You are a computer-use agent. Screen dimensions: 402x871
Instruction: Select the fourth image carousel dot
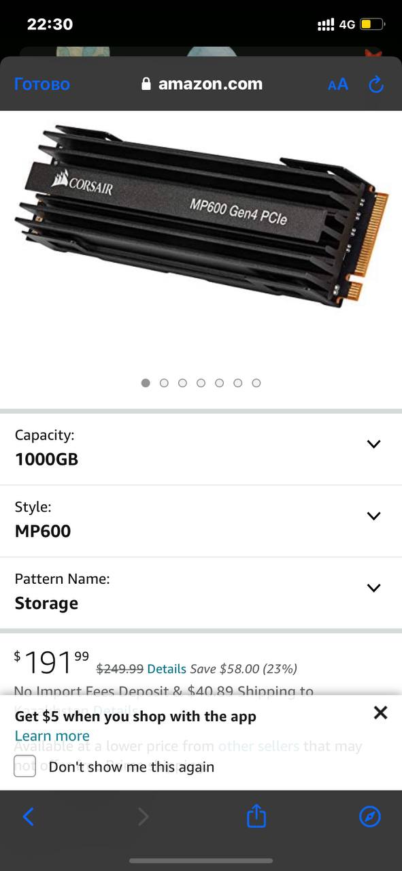click(201, 383)
